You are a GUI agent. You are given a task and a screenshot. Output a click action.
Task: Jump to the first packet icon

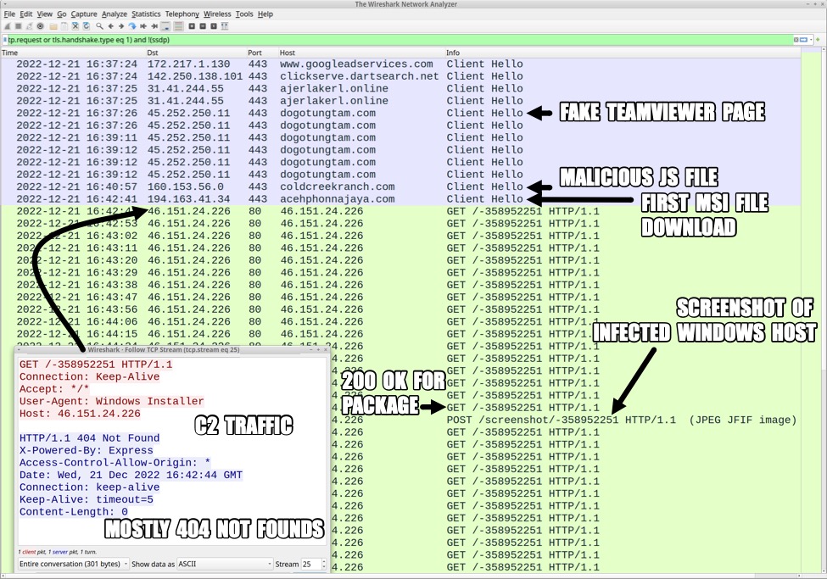click(143, 26)
